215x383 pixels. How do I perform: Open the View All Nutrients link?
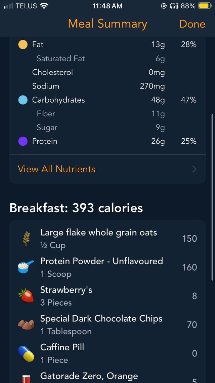click(x=56, y=169)
